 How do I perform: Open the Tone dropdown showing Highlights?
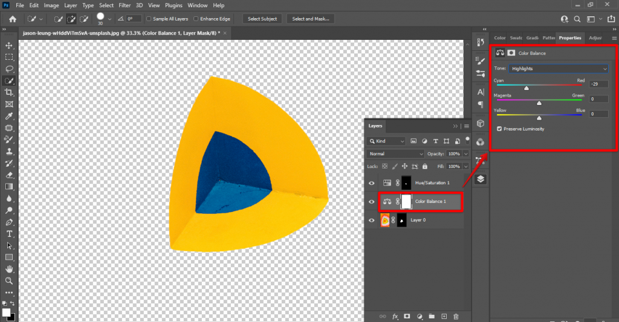click(x=558, y=69)
